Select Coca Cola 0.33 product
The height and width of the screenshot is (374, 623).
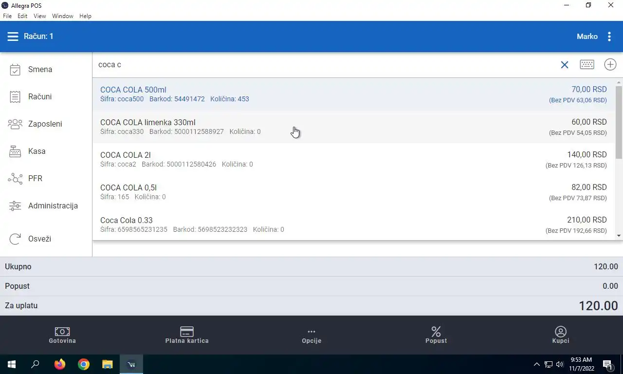(x=354, y=224)
